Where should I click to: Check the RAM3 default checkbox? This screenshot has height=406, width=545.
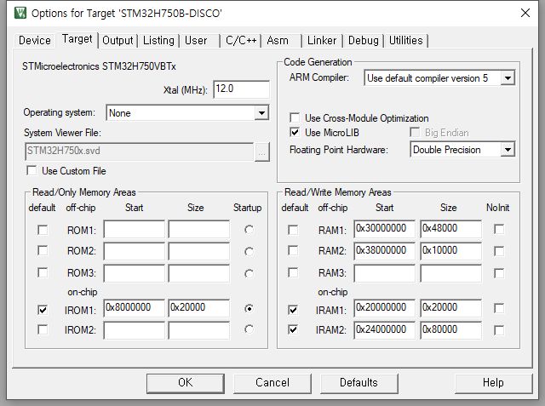click(293, 272)
